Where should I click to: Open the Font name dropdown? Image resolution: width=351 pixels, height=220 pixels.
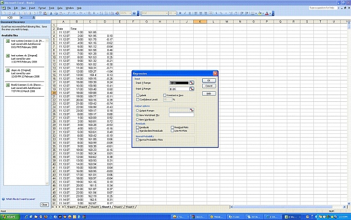click(167, 13)
